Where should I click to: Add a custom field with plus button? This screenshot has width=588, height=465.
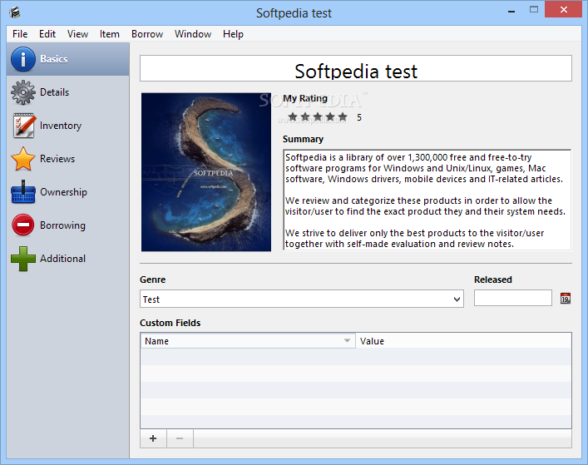pyautogui.click(x=153, y=438)
